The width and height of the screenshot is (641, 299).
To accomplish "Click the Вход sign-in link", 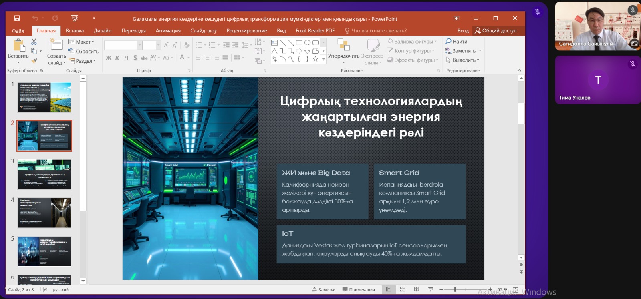I will 463,30.
